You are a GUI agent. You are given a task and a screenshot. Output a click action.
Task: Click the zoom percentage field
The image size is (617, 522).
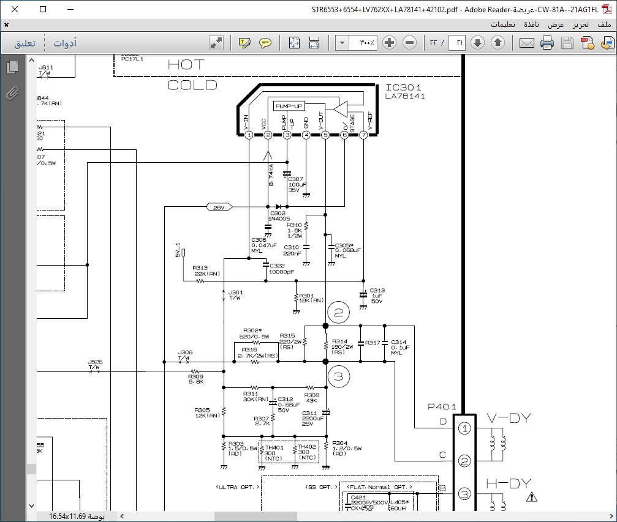click(363, 42)
